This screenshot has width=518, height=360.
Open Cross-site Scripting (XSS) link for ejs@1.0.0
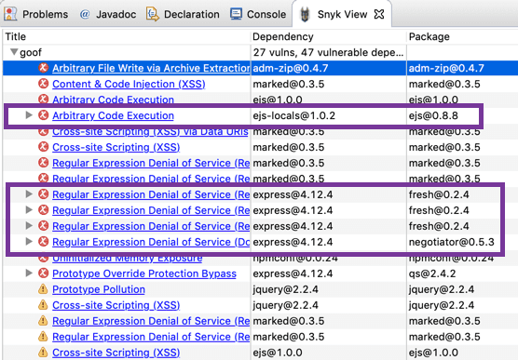[116, 353]
